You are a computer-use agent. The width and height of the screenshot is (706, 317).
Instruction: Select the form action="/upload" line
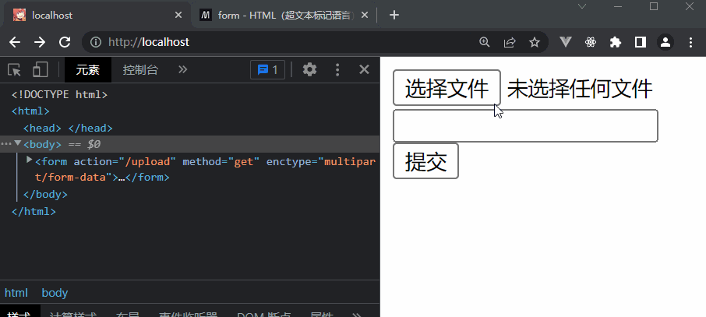click(205, 169)
